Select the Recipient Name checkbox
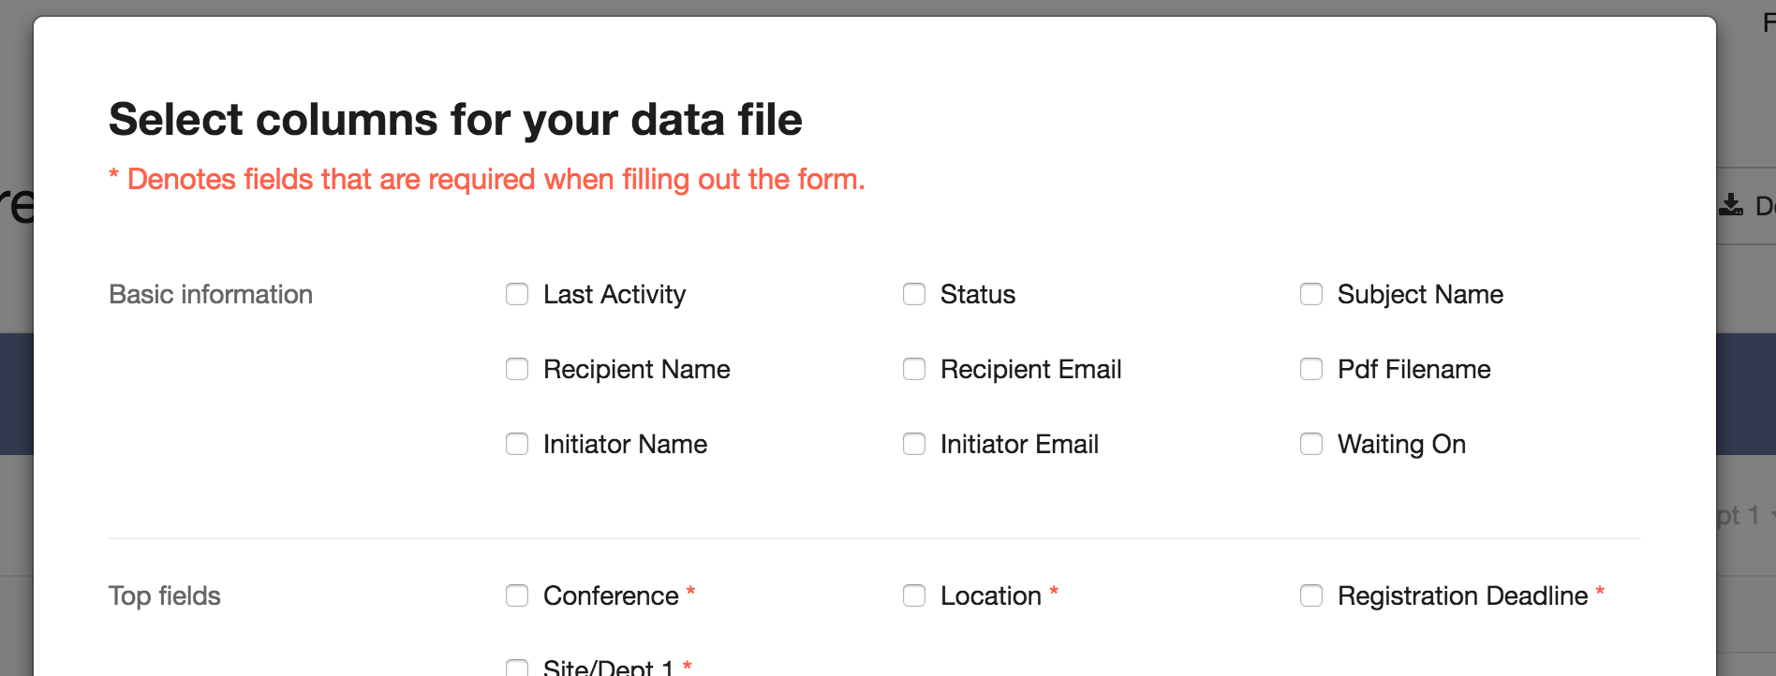The width and height of the screenshot is (1776, 676). 517,369
